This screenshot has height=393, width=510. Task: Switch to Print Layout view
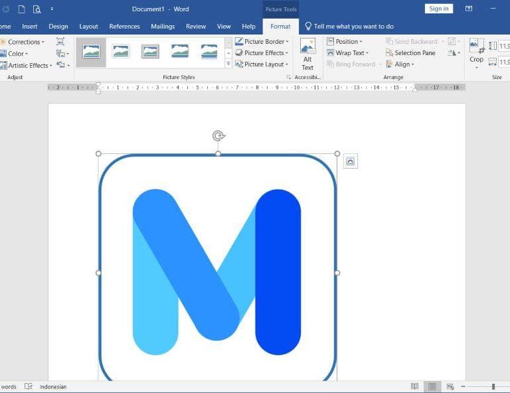pyautogui.click(x=432, y=386)
